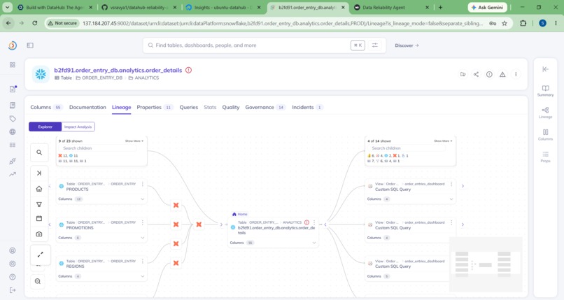Open the glossary book icon in left sidebar
The image size is (564, 300).
(x=13, y=105)
